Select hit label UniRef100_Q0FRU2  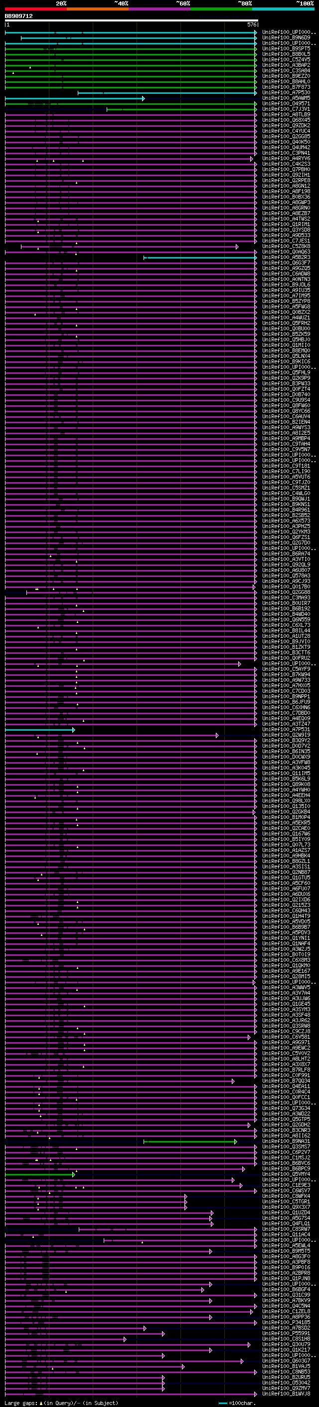pyautogui.click(x=286, y=658)
